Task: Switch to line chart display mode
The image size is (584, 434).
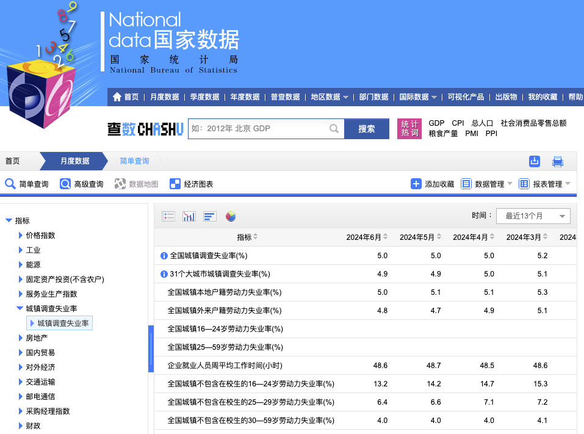Action: click(189, 216)
